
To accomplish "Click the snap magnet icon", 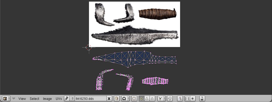I will 170,99.
